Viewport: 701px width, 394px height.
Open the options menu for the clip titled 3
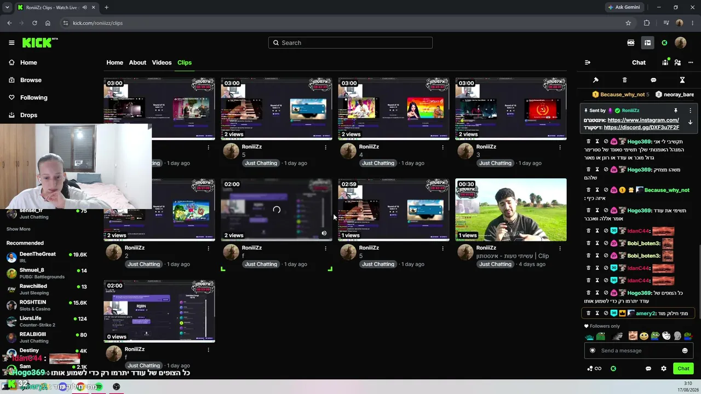(560, 147)
